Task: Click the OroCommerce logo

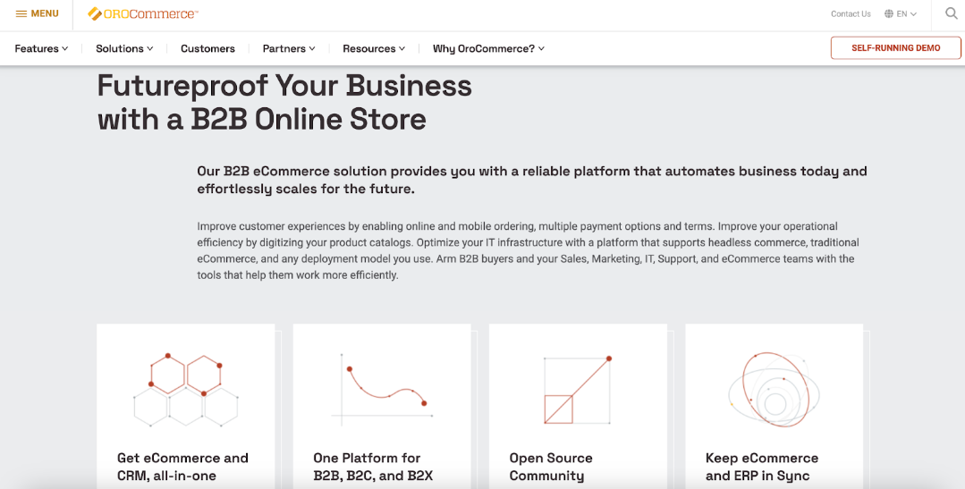Action: tap(143, 13)
